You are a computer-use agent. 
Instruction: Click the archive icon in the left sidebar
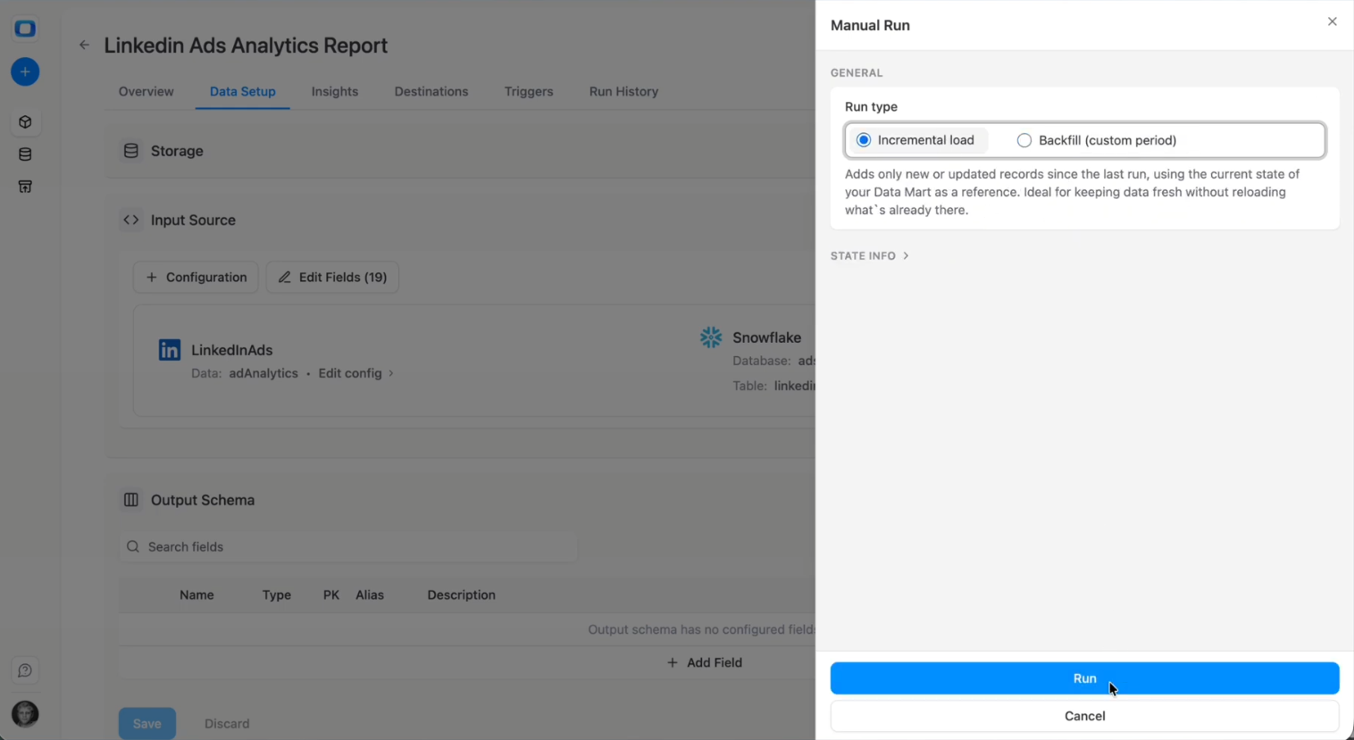click(25, 186)
